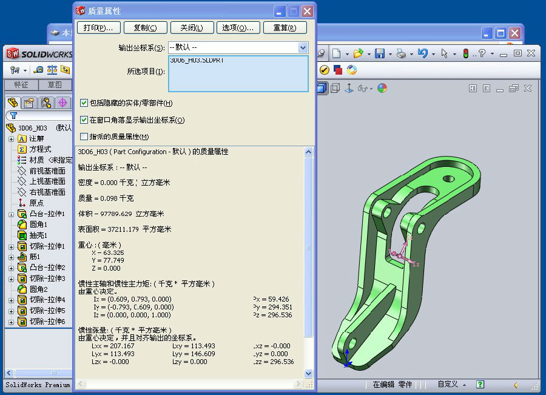The width and height of the screenshot is (546, 395).
Task: Click the shaded-with-edges display style cube
Action: click(x=322, y=88)
